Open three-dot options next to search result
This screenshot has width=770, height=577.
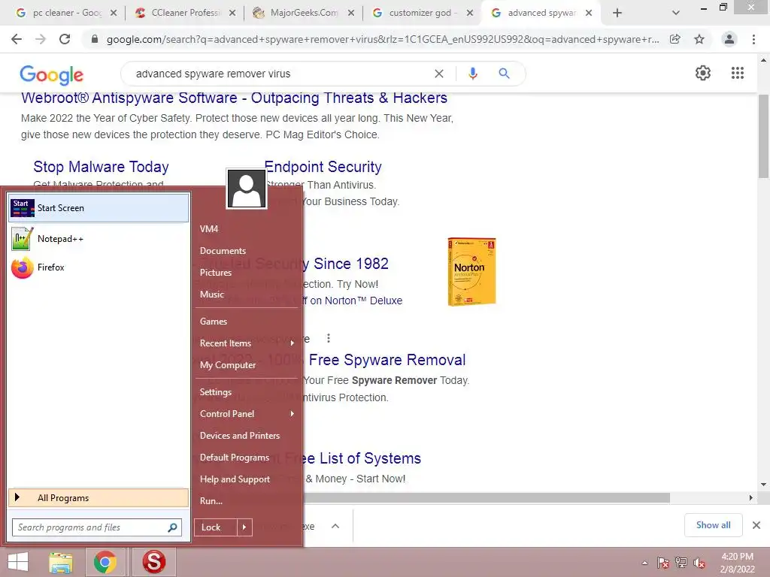329,338
